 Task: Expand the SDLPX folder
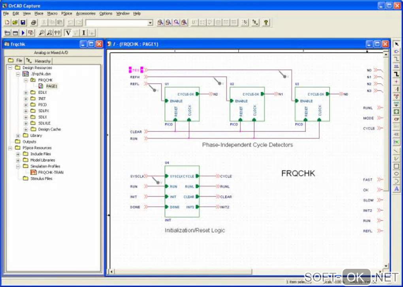pyautogui.click(x=26, y=111)
